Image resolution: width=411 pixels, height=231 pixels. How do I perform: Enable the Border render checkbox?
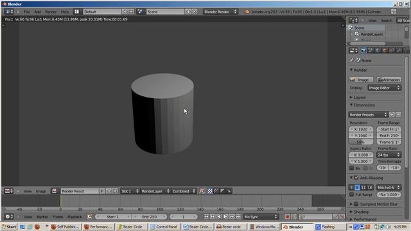[x=352, y=168]
